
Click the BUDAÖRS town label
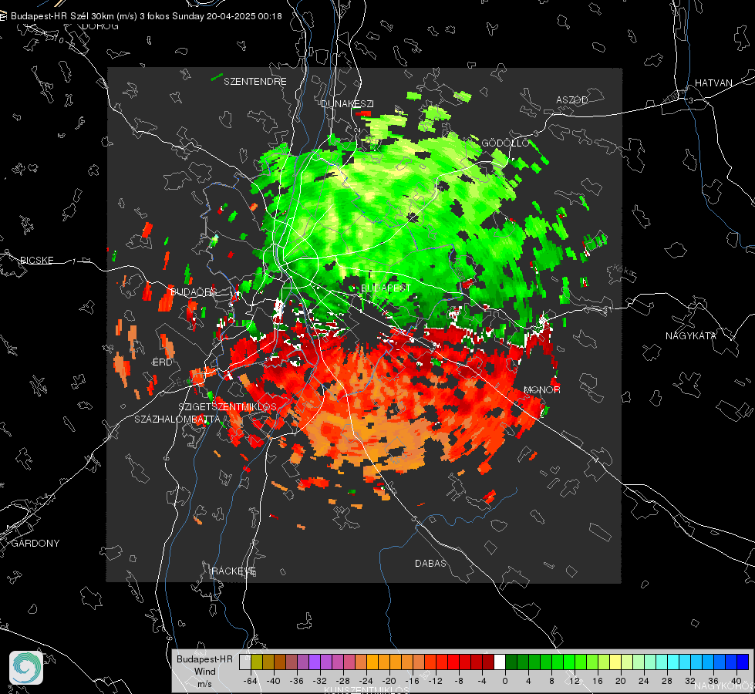[x=194, y=291]
